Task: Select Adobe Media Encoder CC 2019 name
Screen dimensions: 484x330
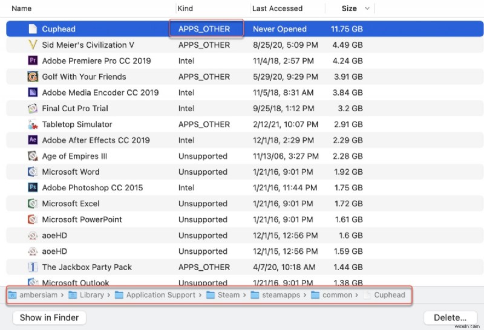Action: coord(100,92)
